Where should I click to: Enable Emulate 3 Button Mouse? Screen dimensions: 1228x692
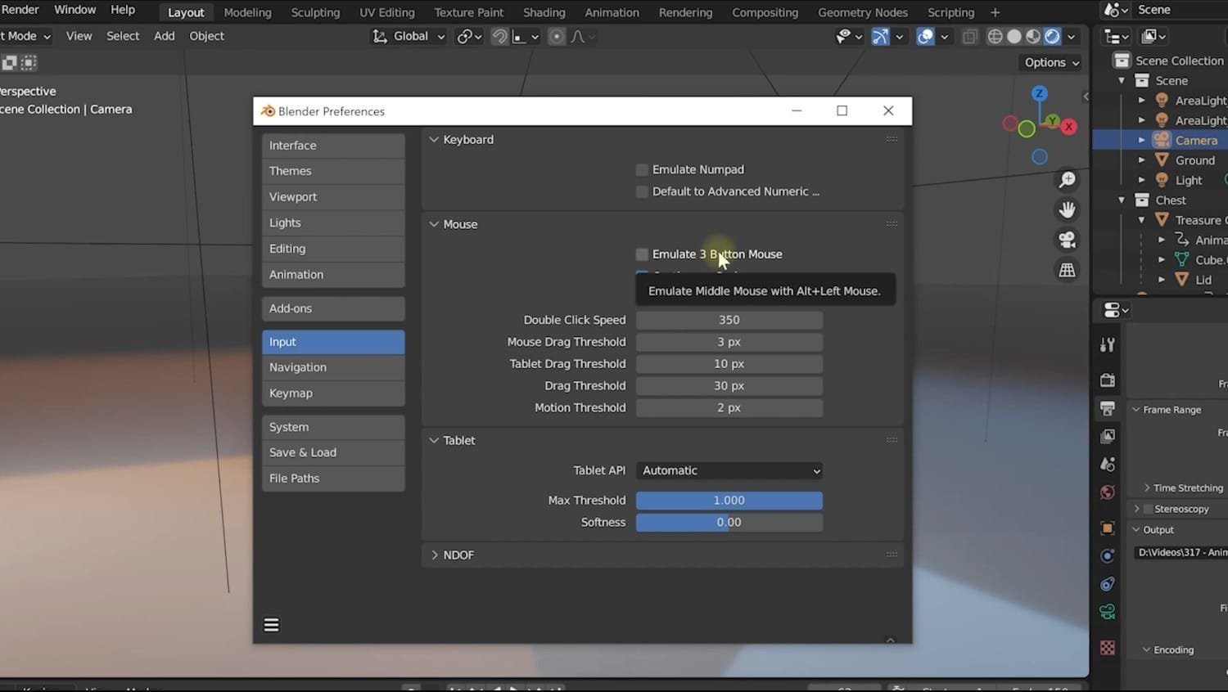point(642,254)
